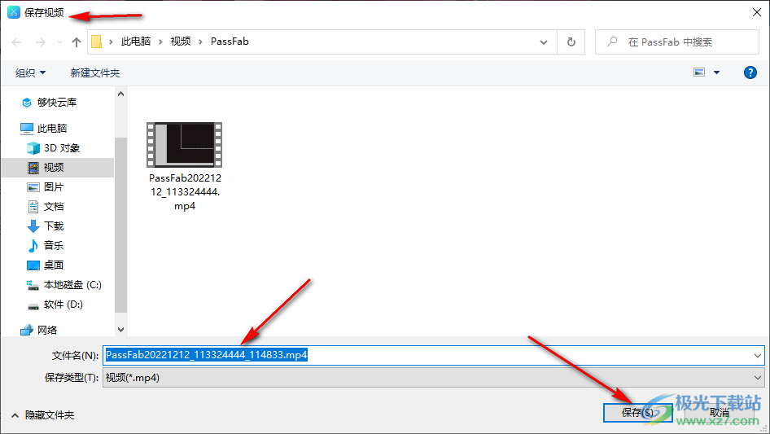Select 此电脑 in address breadcrumb
Image resolution: width=770 pixels, height=434 pixels.
coord(136,42)
